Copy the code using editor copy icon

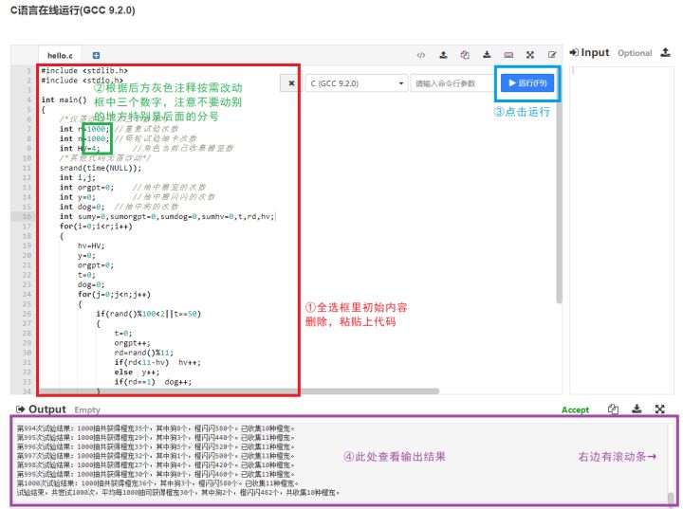pos(465,55)
